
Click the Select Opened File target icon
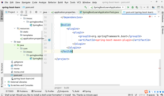point(22,12)
